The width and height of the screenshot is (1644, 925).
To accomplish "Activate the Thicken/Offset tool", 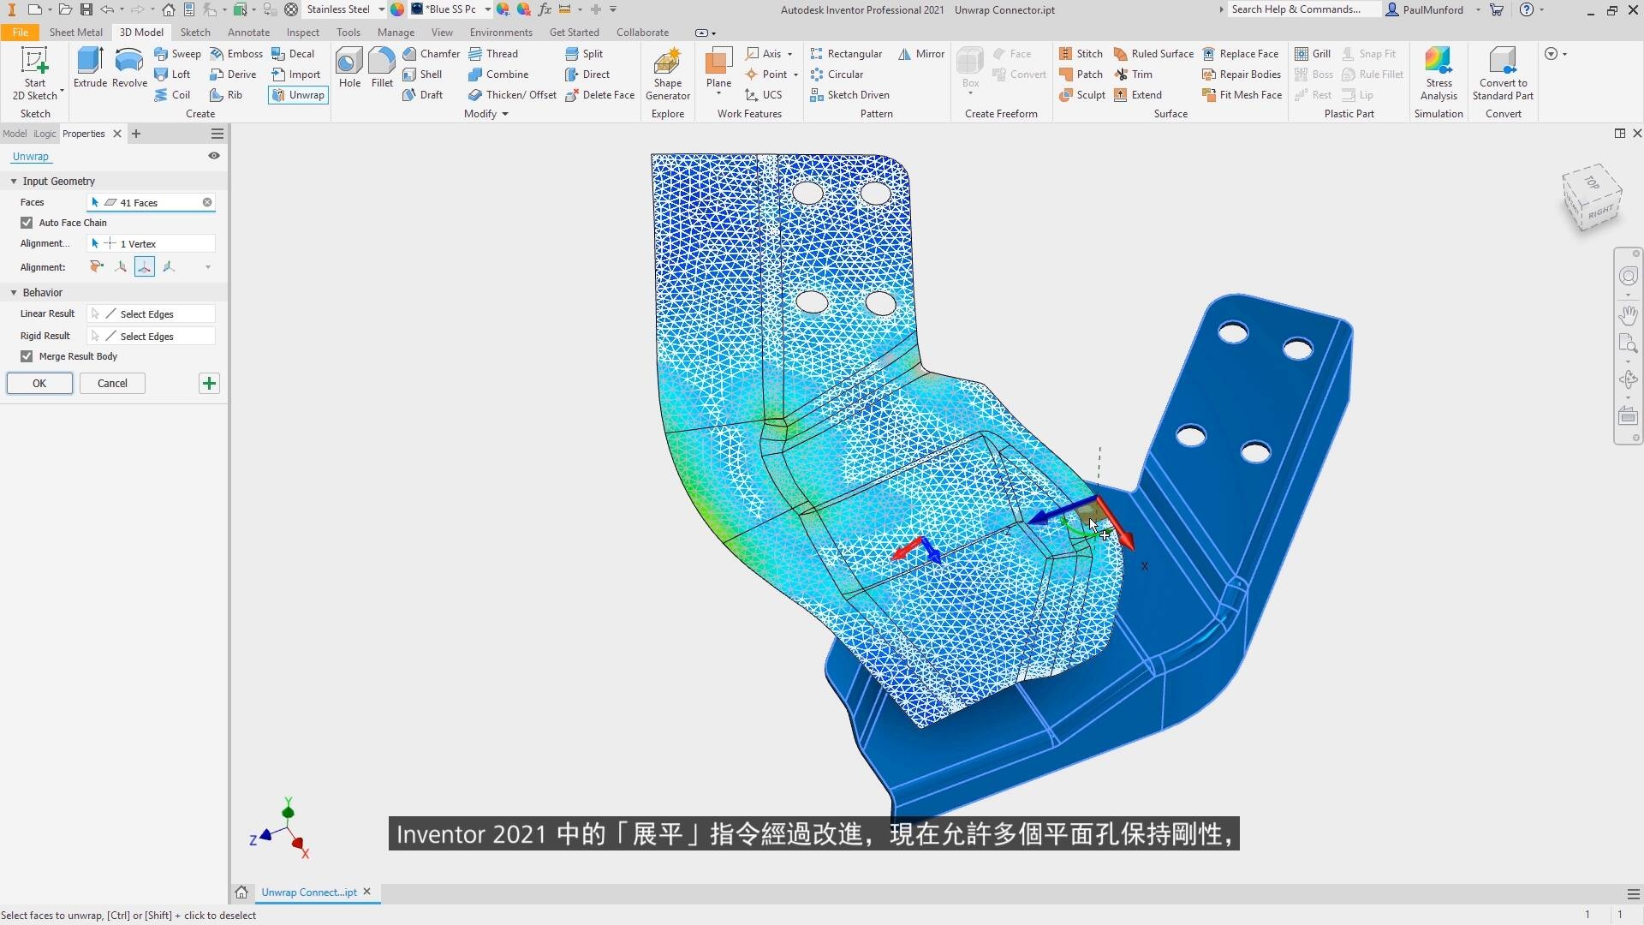I will point(512,95).
